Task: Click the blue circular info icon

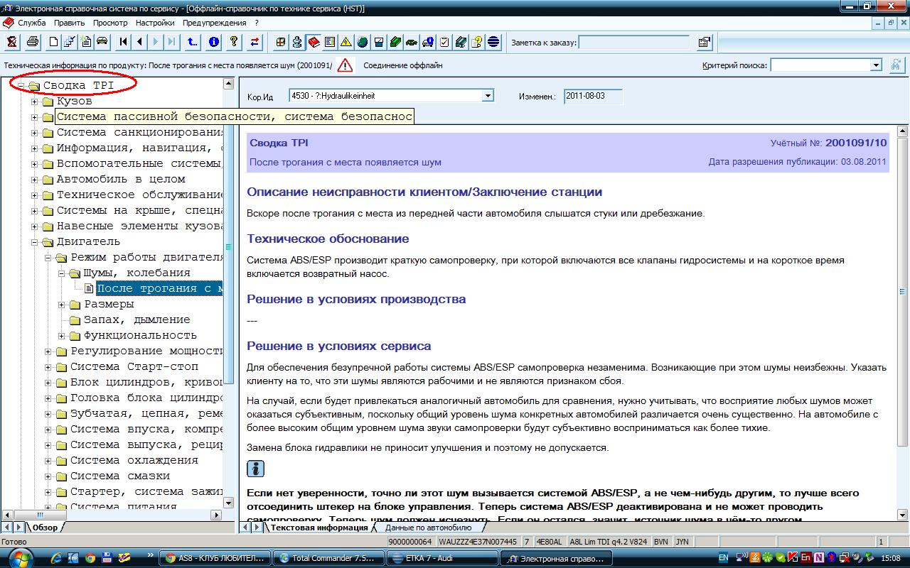Action: tap(214, 42)
